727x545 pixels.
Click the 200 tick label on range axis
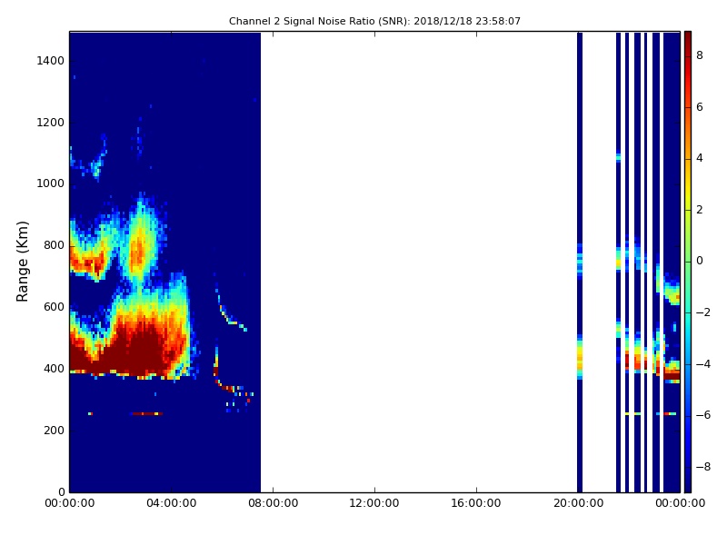tap(55, 430)
